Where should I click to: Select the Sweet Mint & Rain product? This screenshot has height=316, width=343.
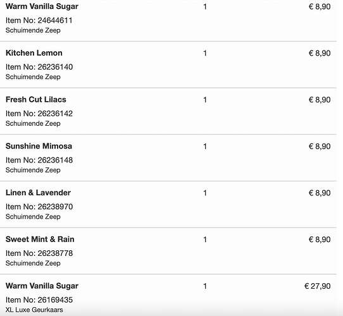pyautogui.click(x=40, y=239)
